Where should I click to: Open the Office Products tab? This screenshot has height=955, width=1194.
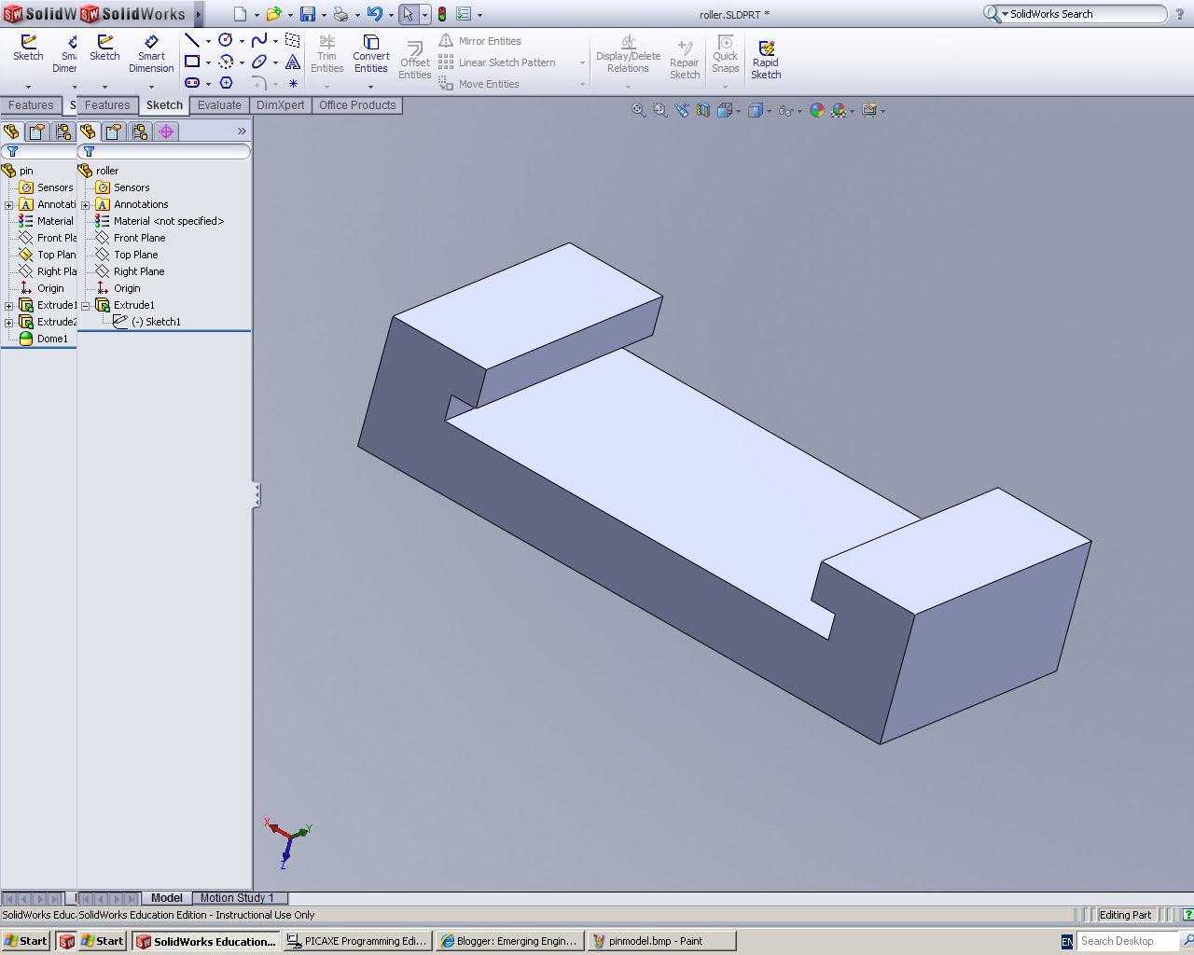(x=357, y=105)
